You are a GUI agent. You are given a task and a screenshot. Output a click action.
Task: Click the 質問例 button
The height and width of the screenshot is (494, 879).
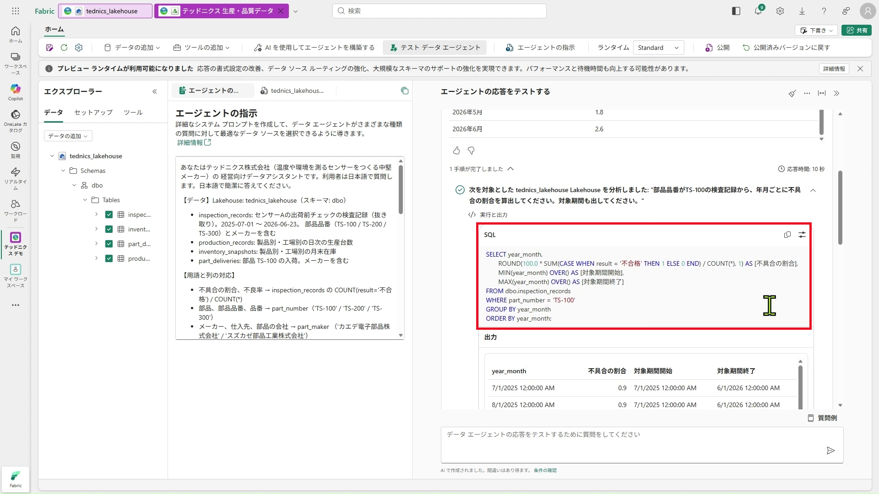pyautogui.click(x=822, y=418)
